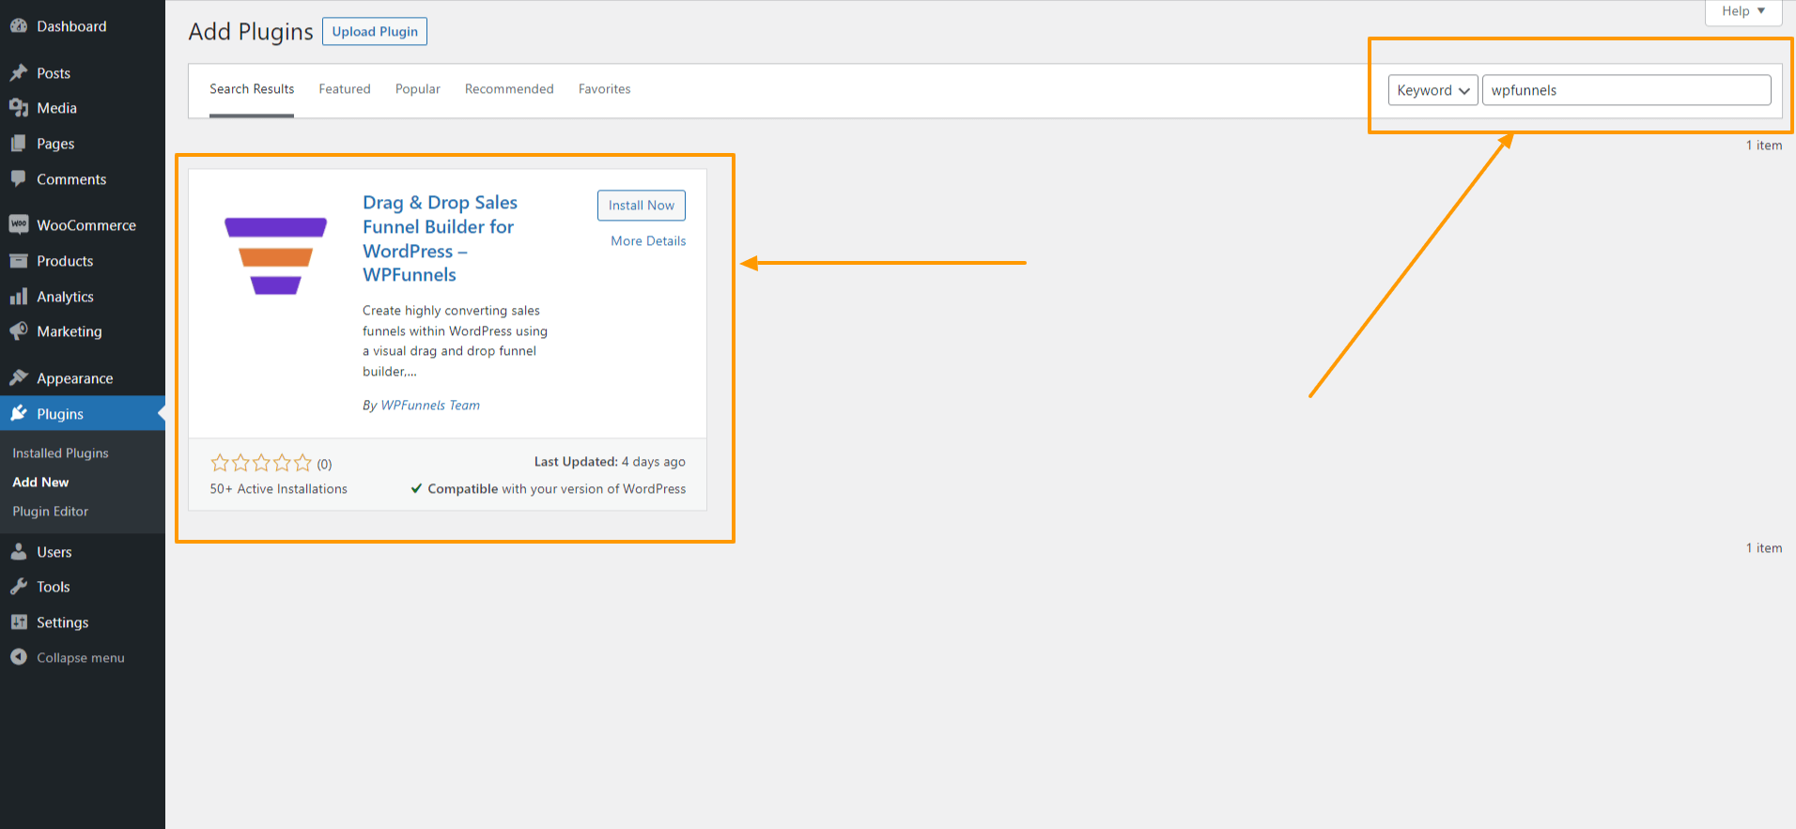
Task: Click the Last Updated 4 days ago text
Action: tap(610, 461)
